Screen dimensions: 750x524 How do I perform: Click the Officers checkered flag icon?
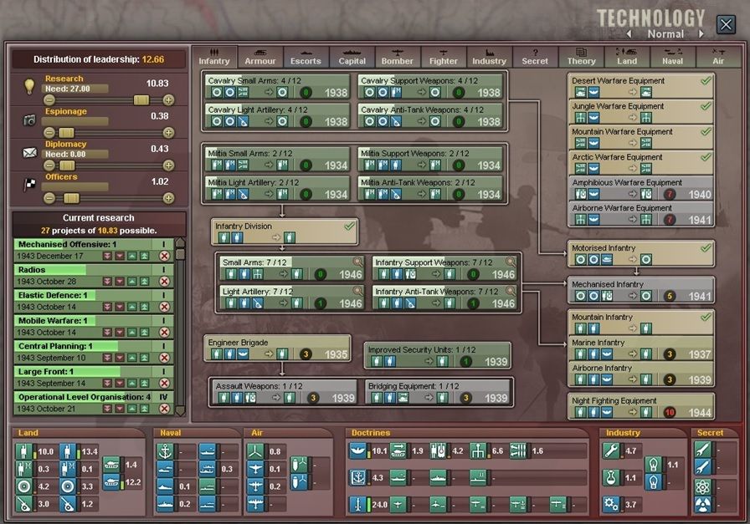pyautogui.click(x=29, y=184)
